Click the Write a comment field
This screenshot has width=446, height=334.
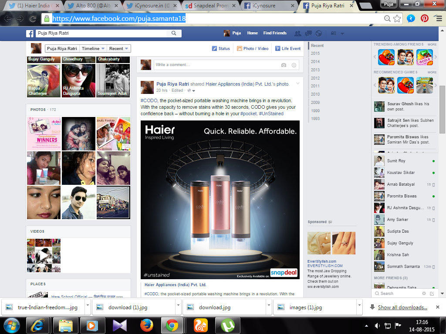click(x=226, y=65)
